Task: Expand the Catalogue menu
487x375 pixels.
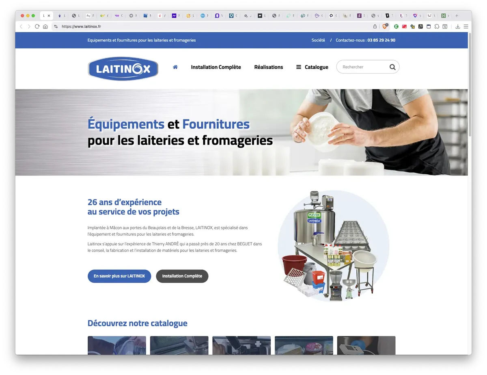Action: coord(312,67)
